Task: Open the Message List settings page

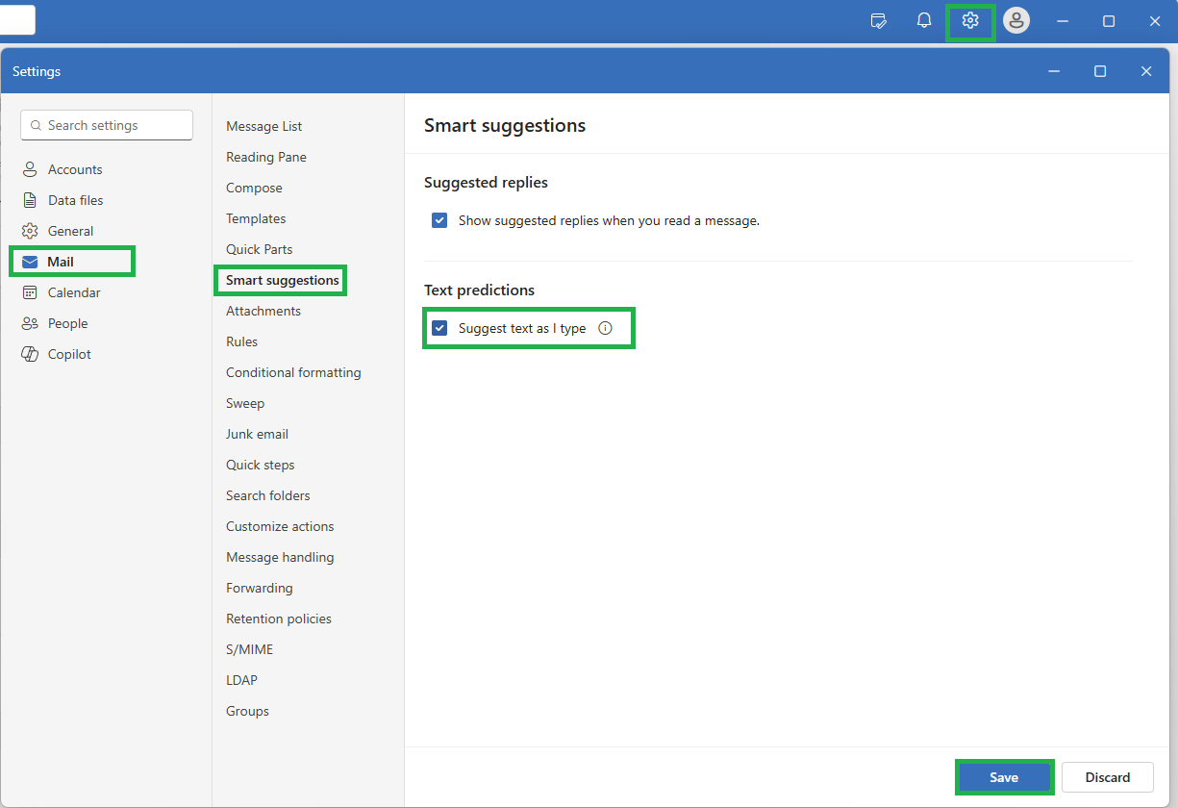Action: 264,126
